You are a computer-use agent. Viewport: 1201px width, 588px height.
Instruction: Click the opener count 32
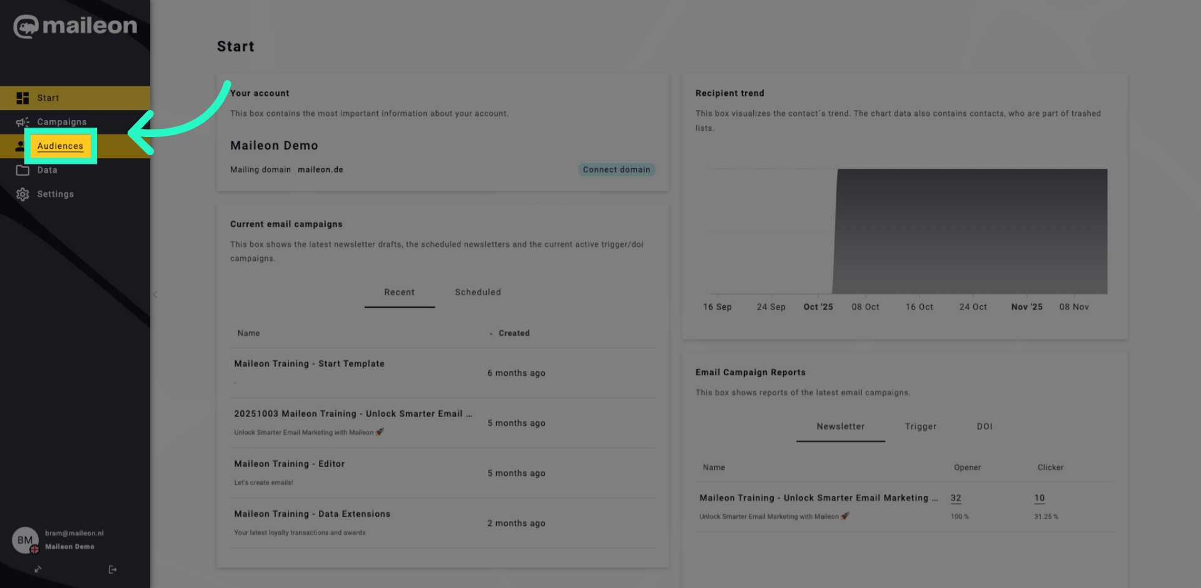pos(956,498)
